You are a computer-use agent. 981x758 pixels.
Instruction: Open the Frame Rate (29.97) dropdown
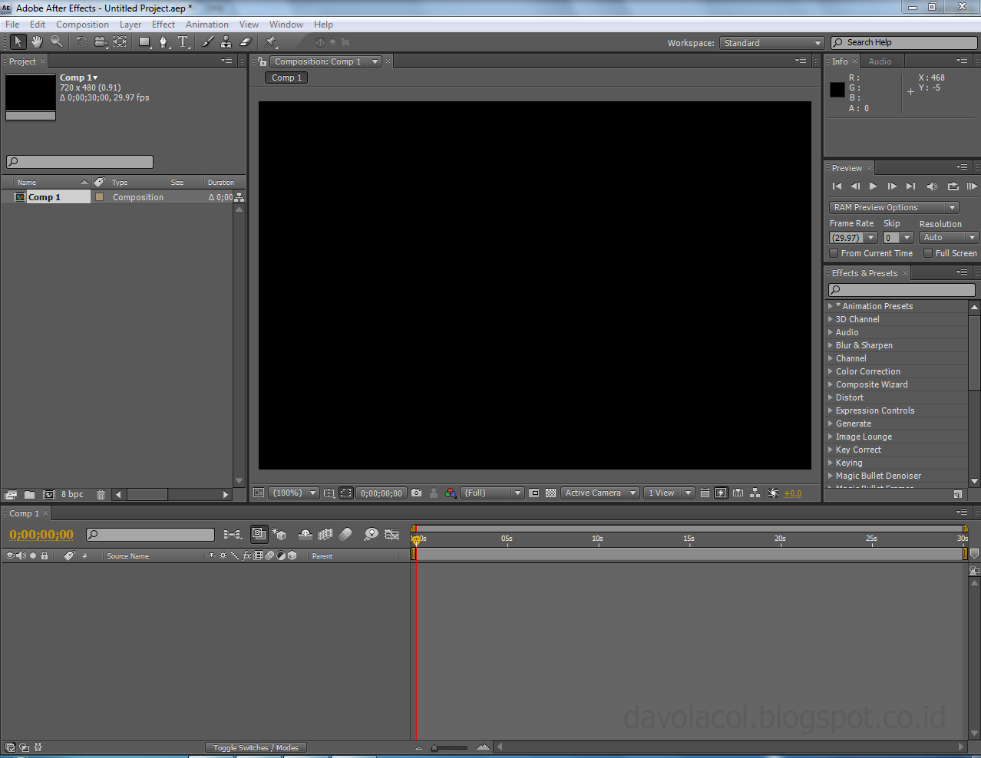[853, 238]
